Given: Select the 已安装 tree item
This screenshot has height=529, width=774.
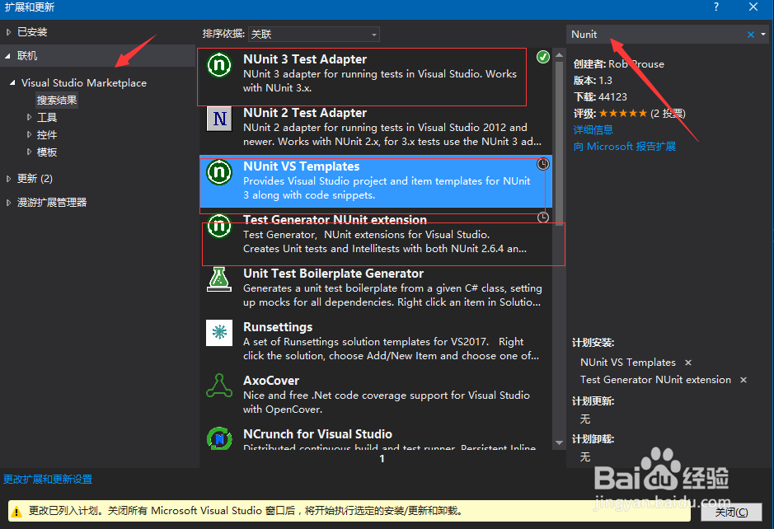Looking at the screenshot, I should click(32, 32).
